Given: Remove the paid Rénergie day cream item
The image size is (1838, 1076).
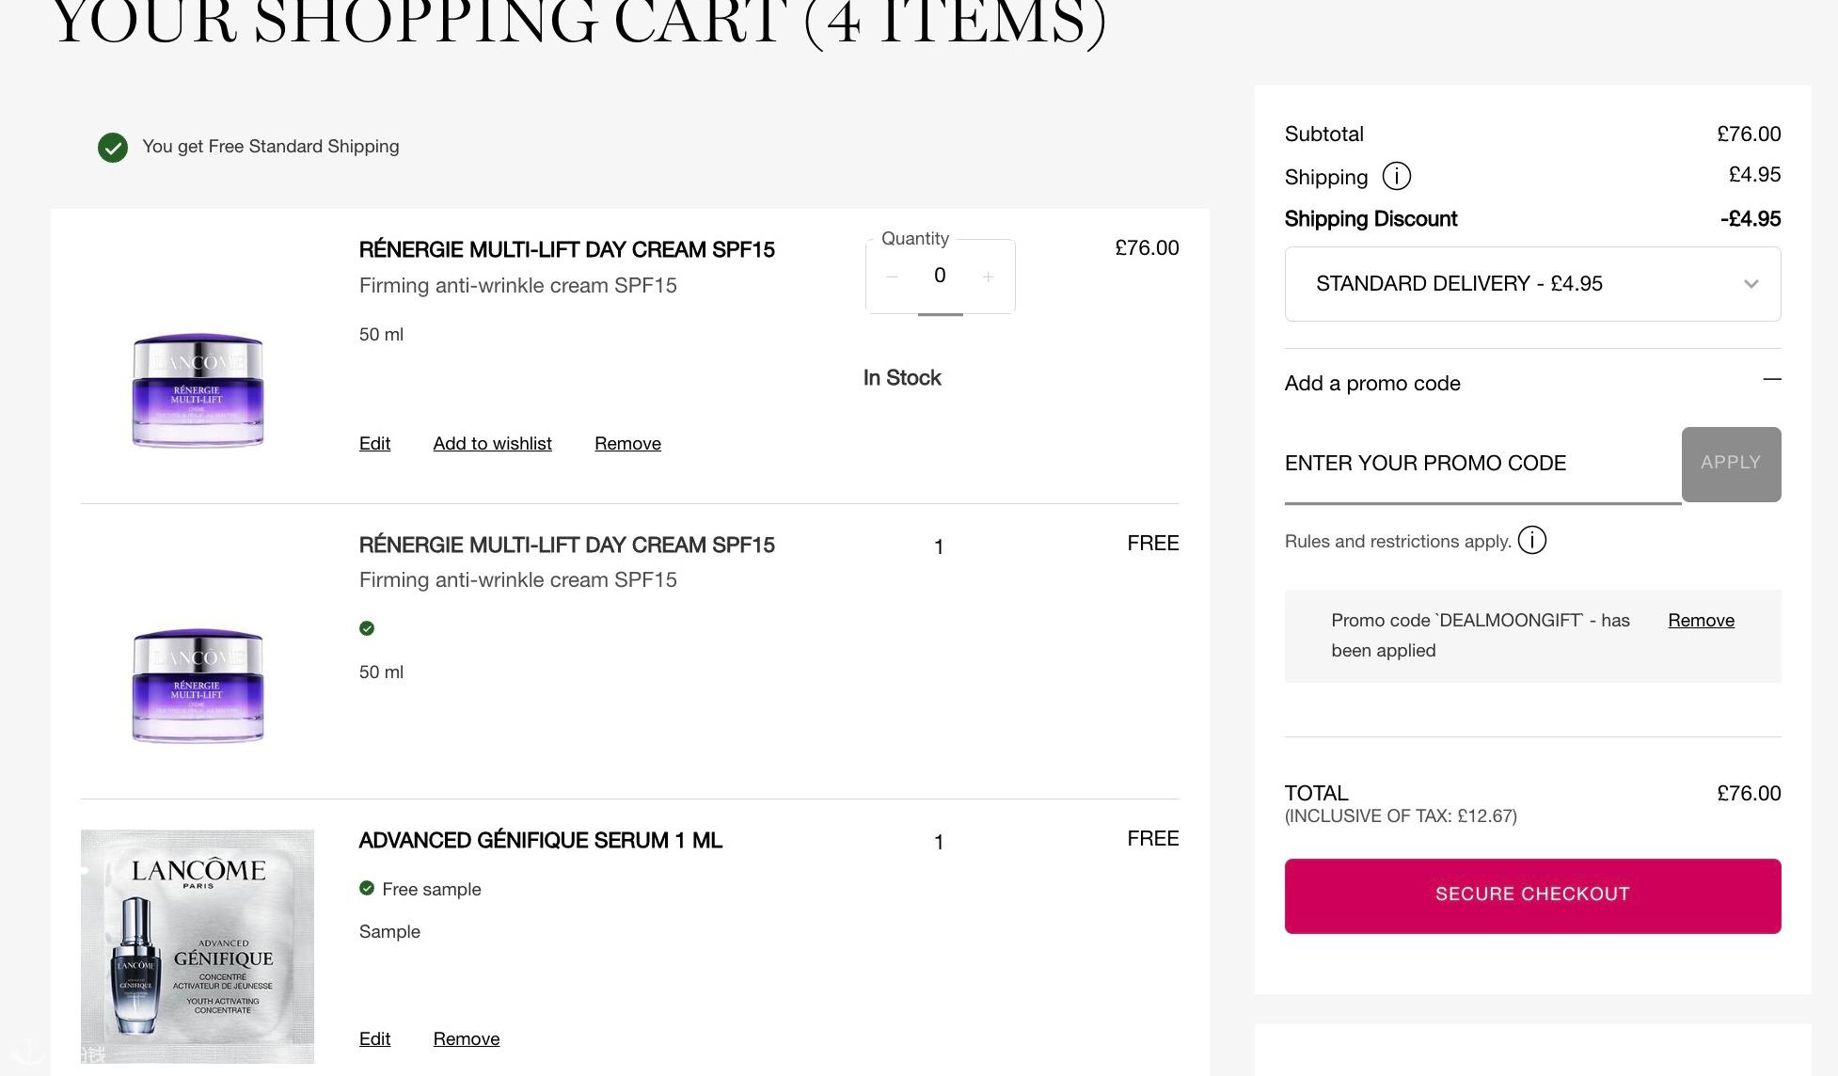Looking at the screenshot, I should pyautogui.click(x=627, y=443).
